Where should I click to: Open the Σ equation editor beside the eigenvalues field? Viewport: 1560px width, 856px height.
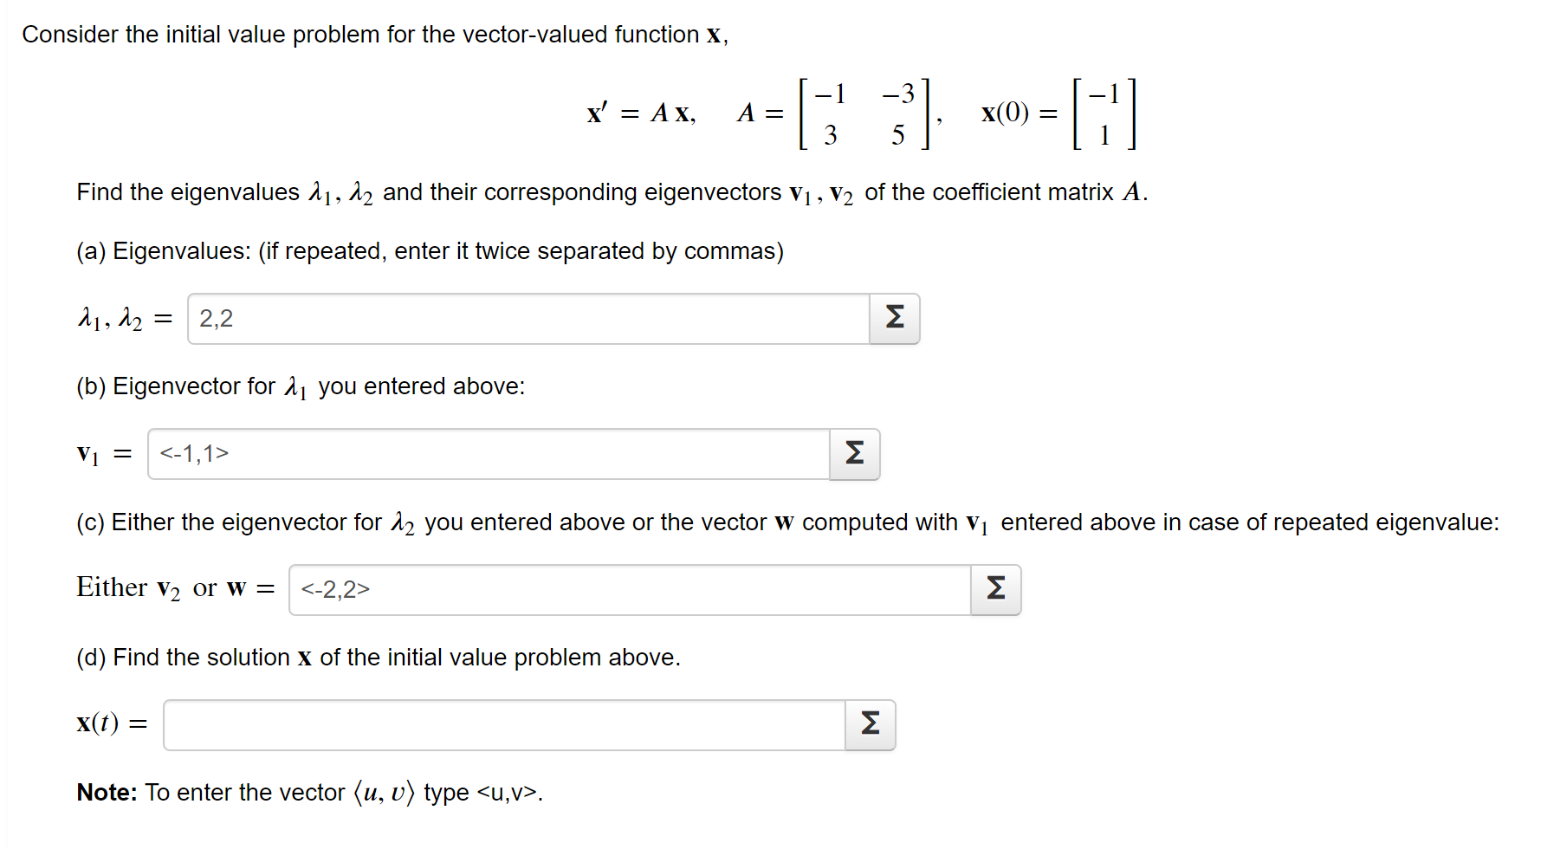pyautogui.click(x=893, y=318)
